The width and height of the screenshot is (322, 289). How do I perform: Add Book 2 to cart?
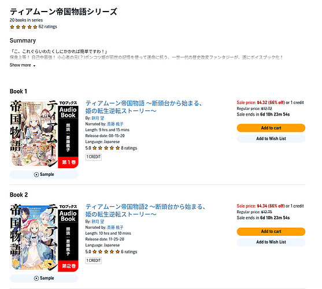tap(271, 231)
